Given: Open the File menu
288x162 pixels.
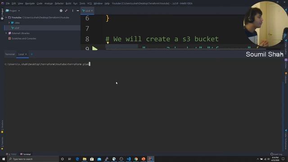Looking at the screenshot, I should [8, 3].
